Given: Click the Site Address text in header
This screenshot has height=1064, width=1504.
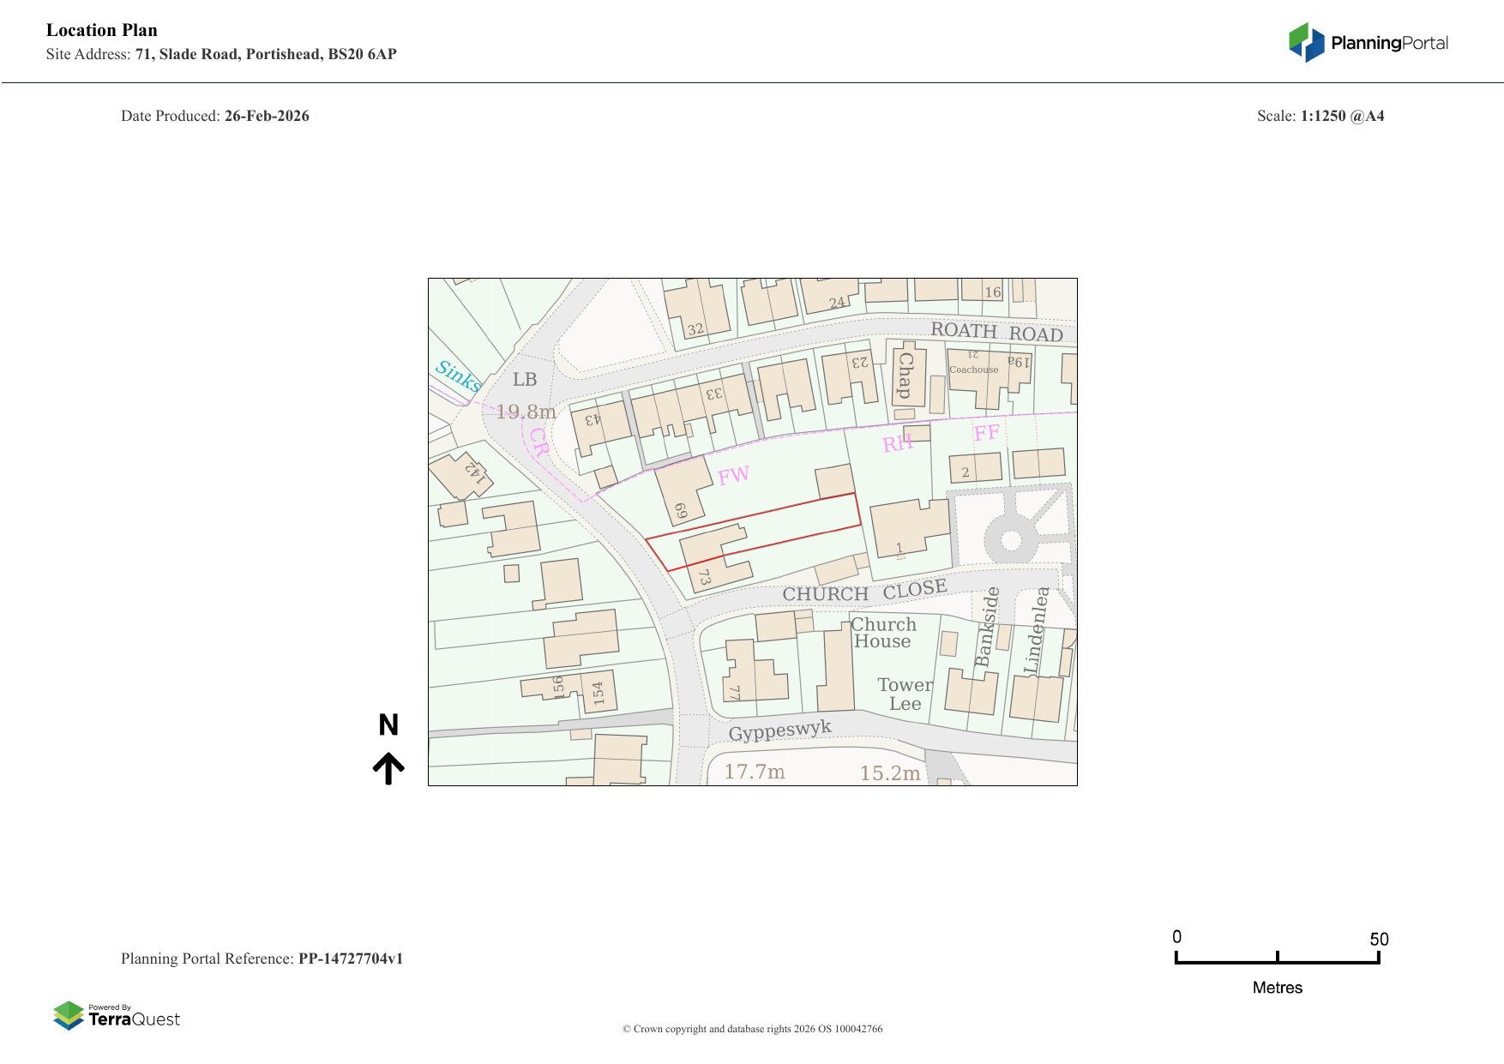Looking at the screenshot, I should (221, 54).
